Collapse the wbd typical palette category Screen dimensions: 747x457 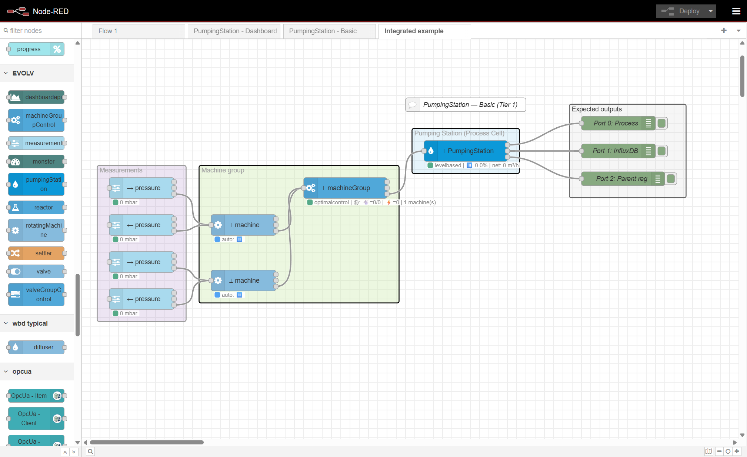pyautogui.click(x=37, y=323)
